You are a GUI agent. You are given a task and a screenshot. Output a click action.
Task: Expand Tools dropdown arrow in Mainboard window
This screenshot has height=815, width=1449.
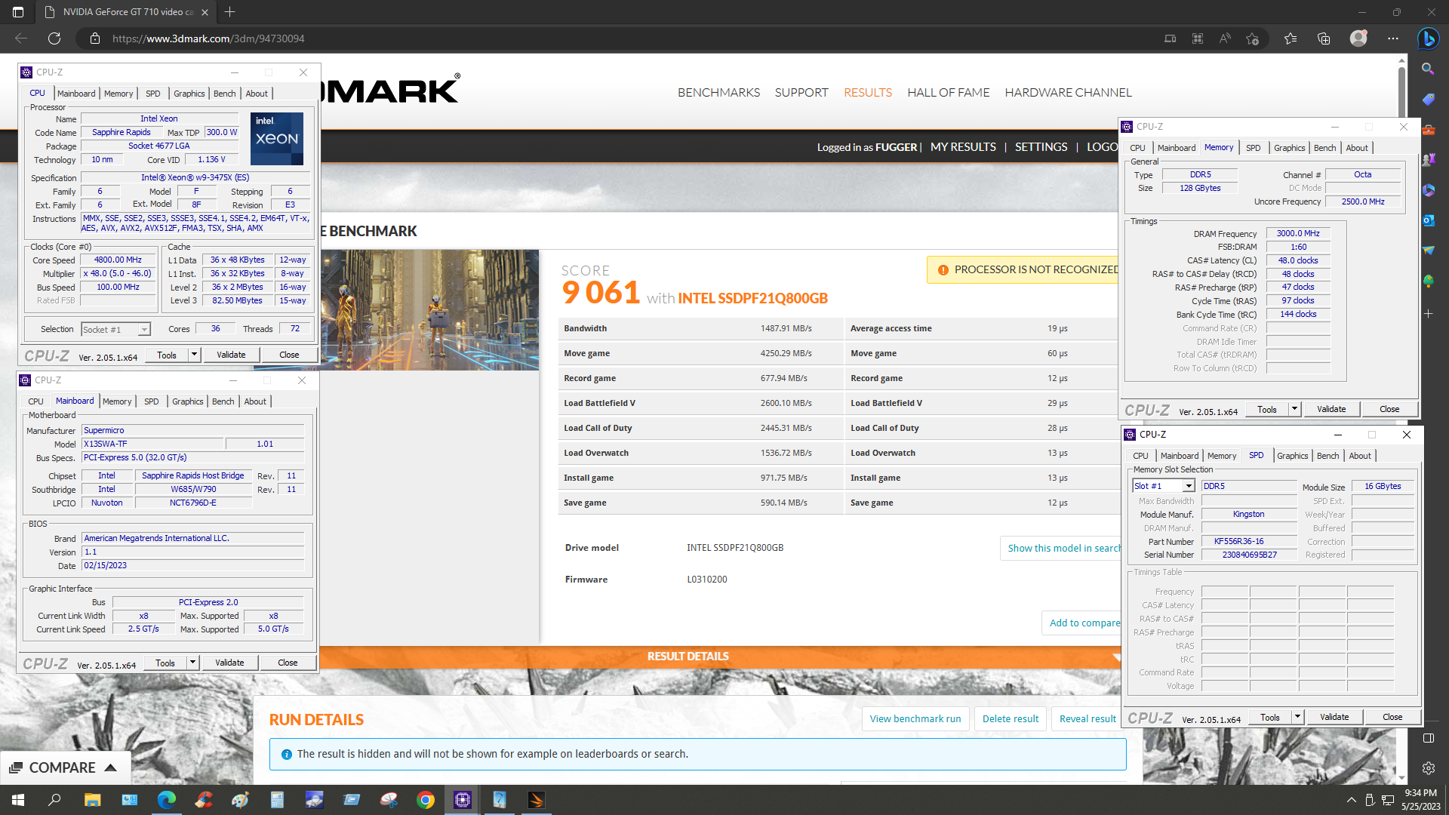coord(192,663)
